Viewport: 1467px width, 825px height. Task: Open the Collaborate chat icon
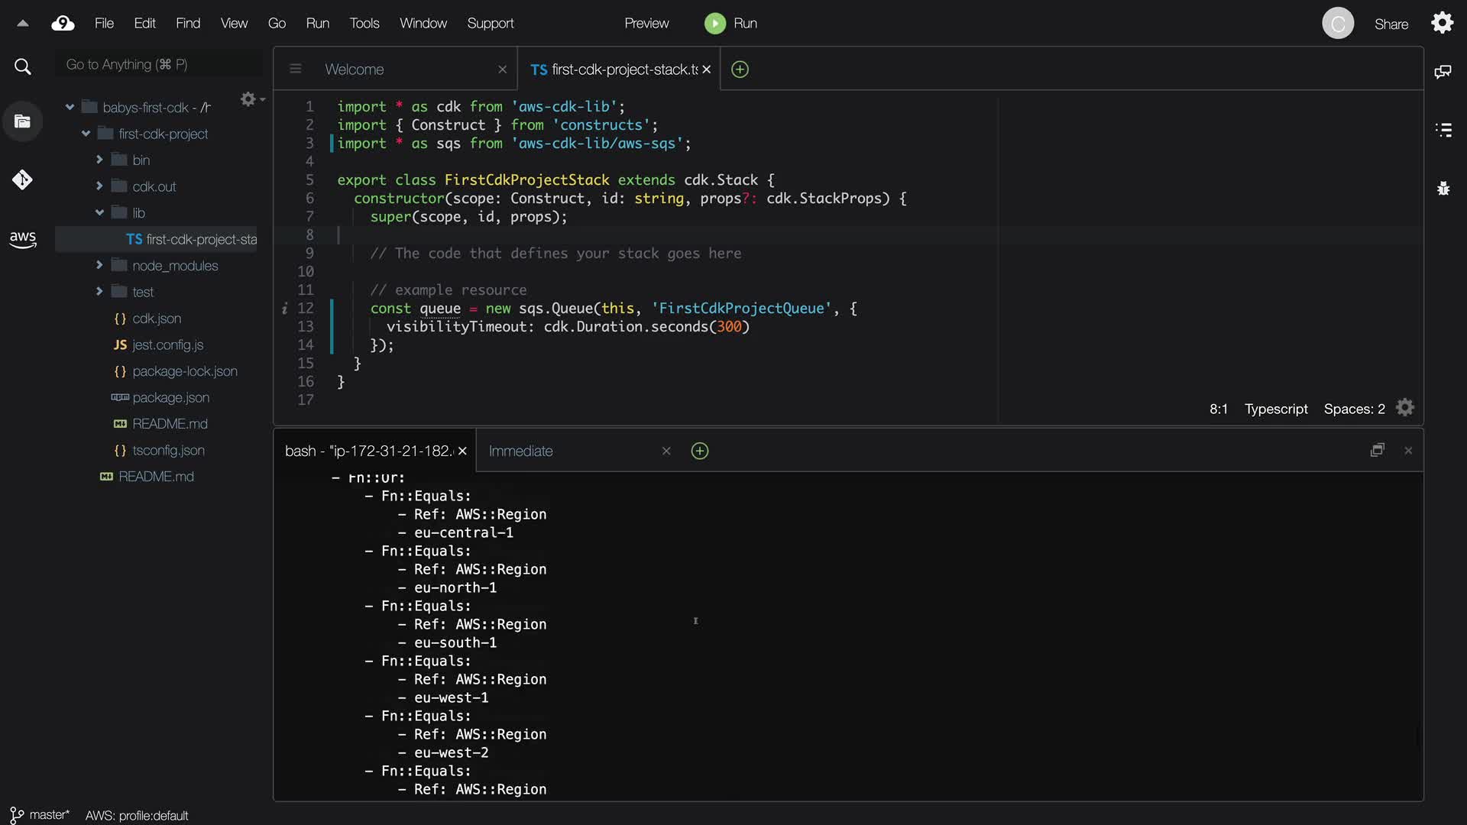pos(1443,72)
